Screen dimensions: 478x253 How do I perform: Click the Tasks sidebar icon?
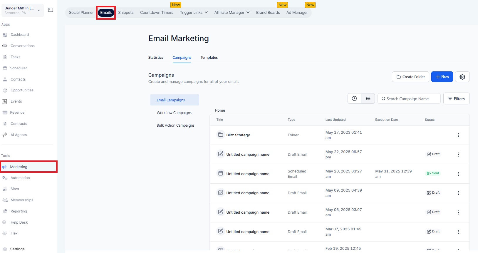[5, 57]
